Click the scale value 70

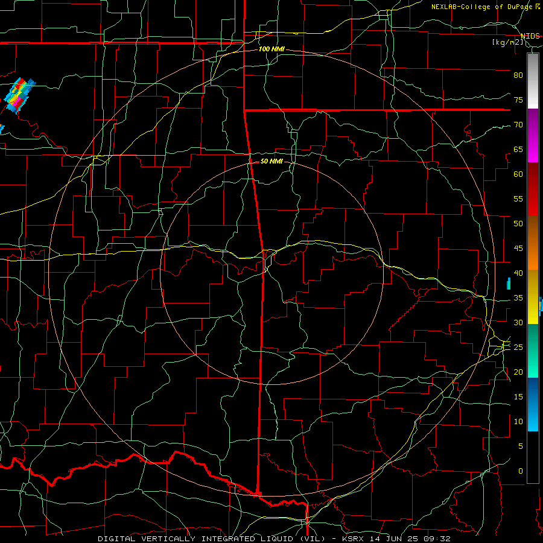click(518, 125)
